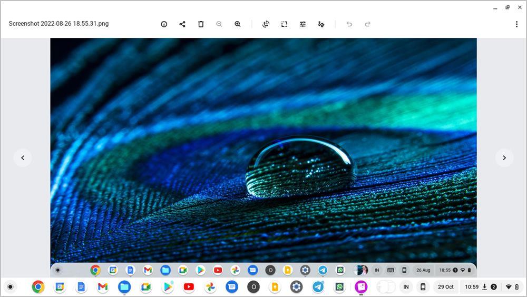
Task: Open Settings from the shelf
Action: point(296,287)
